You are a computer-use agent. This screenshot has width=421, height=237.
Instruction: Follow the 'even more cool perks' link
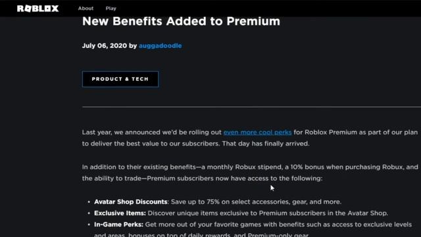coord(257,132)
